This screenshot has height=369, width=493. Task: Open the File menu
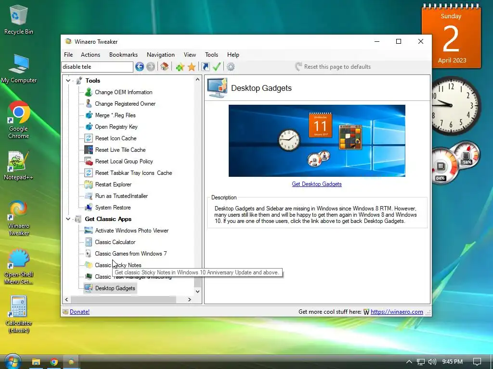68,55
